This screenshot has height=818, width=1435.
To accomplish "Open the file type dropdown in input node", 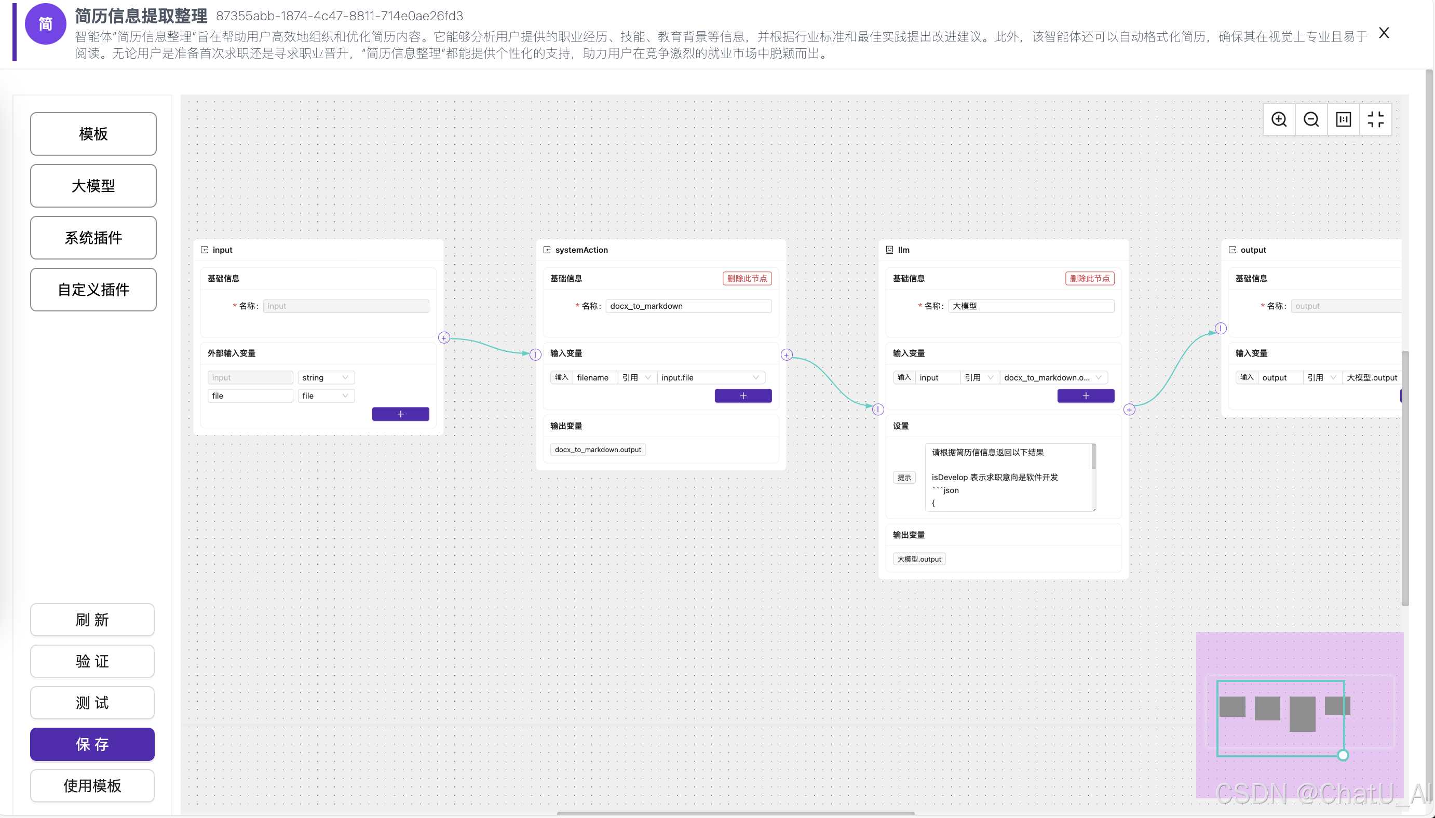I will coord(326,396).
